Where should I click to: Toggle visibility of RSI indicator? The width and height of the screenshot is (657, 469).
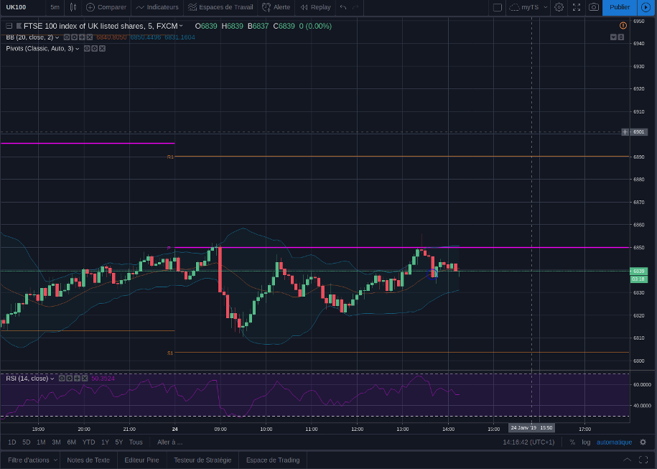click(x=62, y=379)
